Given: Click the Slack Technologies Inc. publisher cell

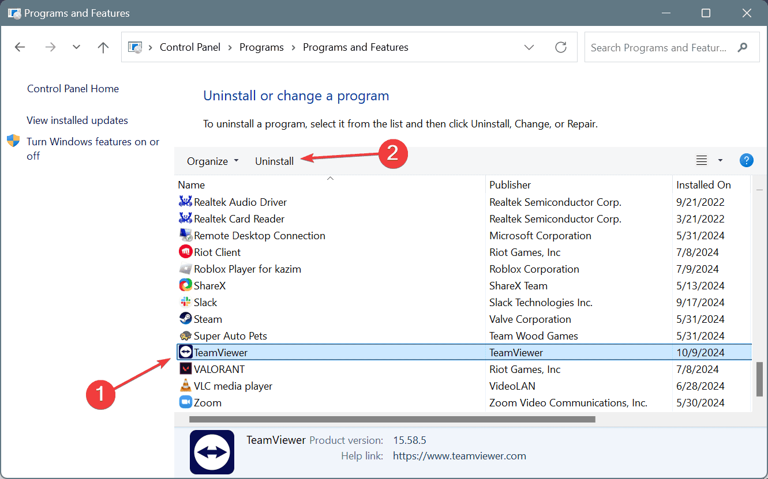Looking at the screenshot, I should pos(541,302).
